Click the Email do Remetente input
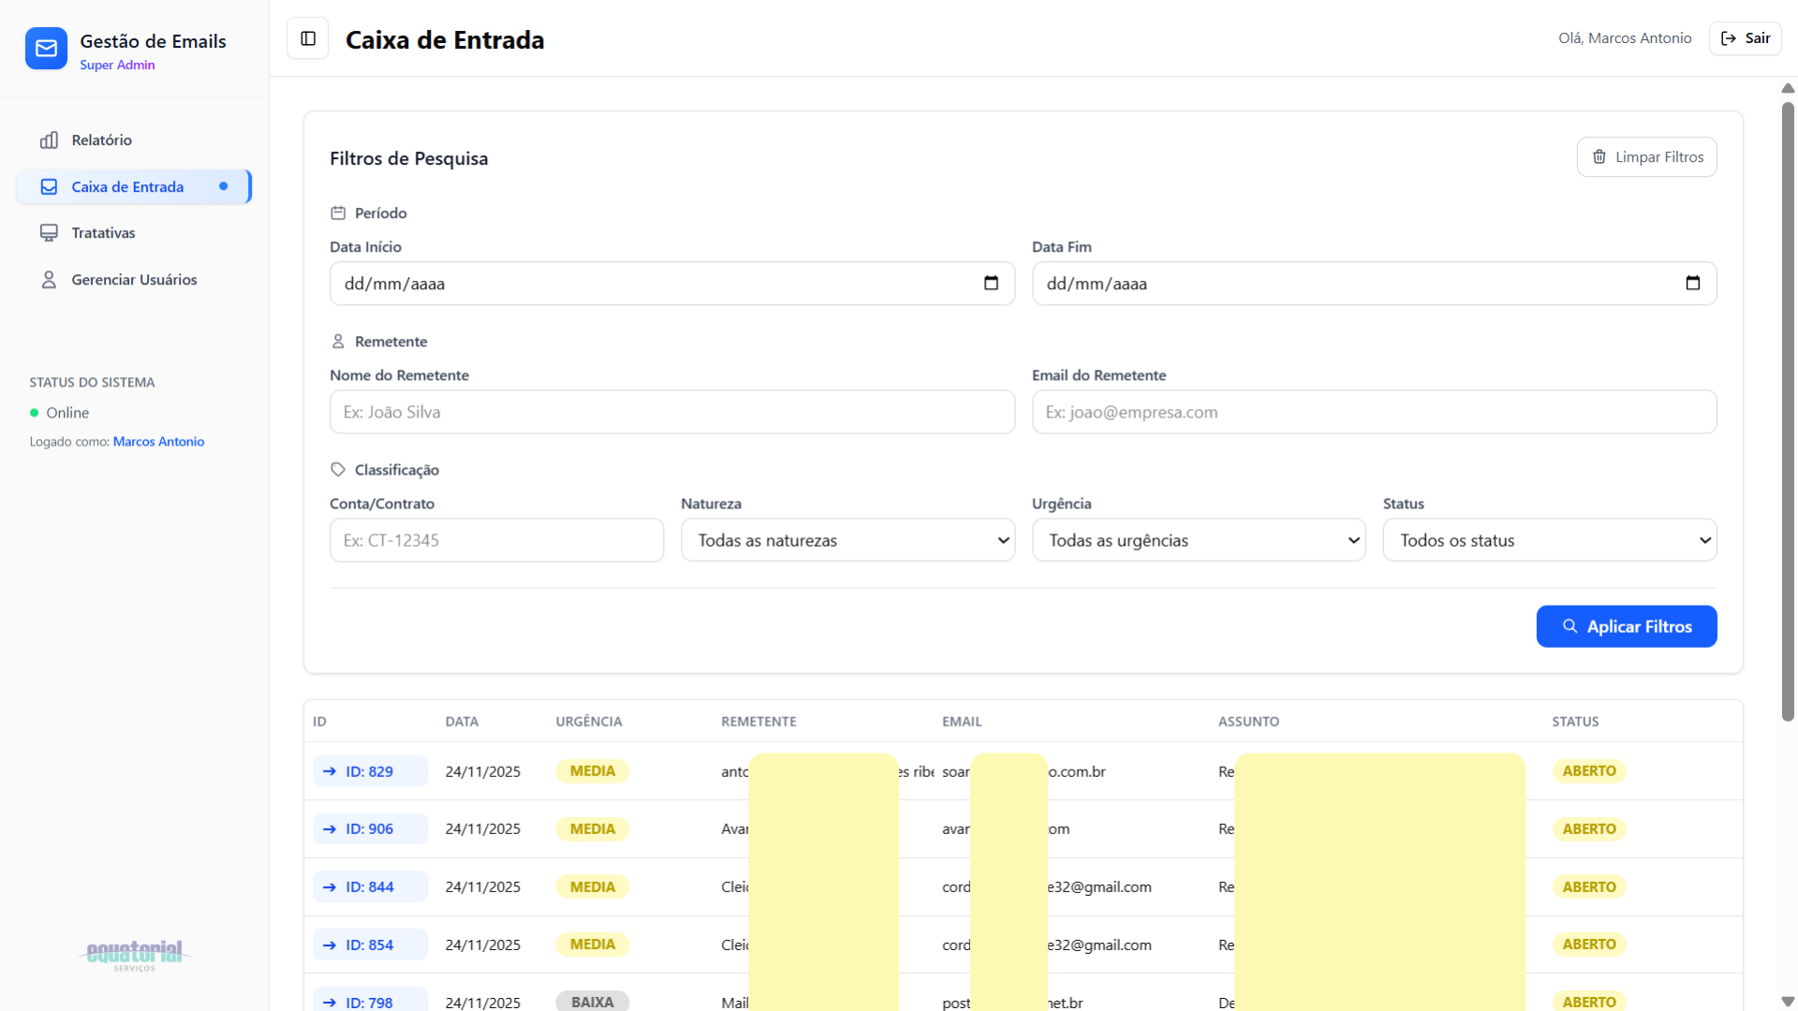The height and width of the screenshot is (1011, 1798). [x=1374, y=412]
